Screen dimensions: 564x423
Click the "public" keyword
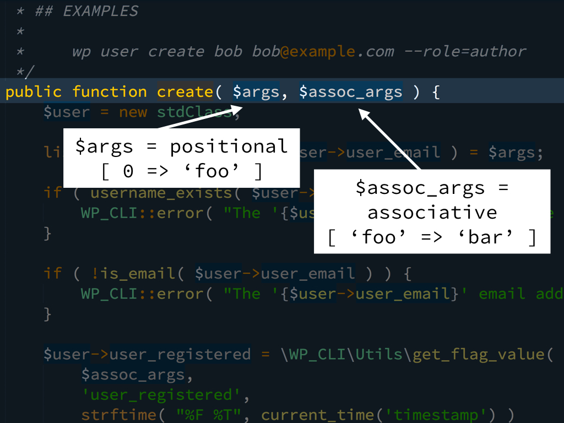[34, 92]
